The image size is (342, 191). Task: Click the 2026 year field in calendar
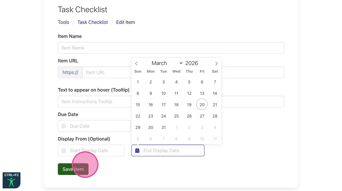192,63
